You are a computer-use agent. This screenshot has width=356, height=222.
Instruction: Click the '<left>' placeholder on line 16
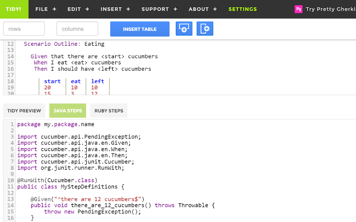pos(108,69)
